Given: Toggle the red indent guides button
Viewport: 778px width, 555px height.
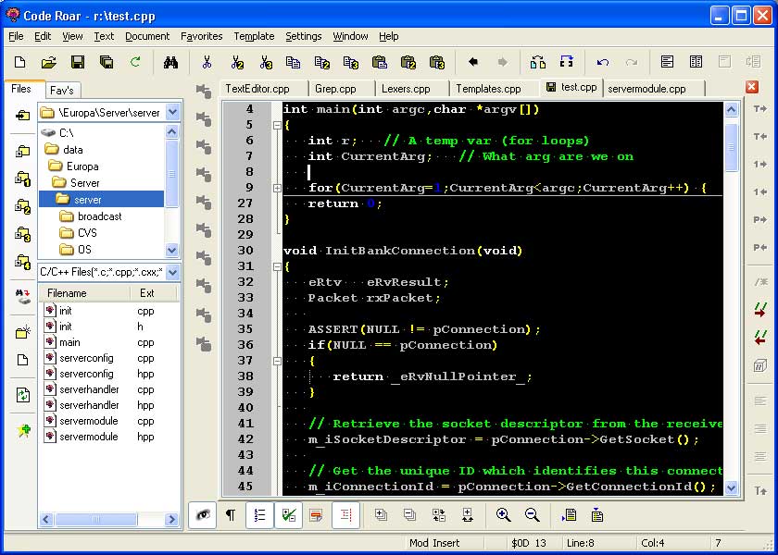Looking at the screenshot, I should click(x=345, y=515).
